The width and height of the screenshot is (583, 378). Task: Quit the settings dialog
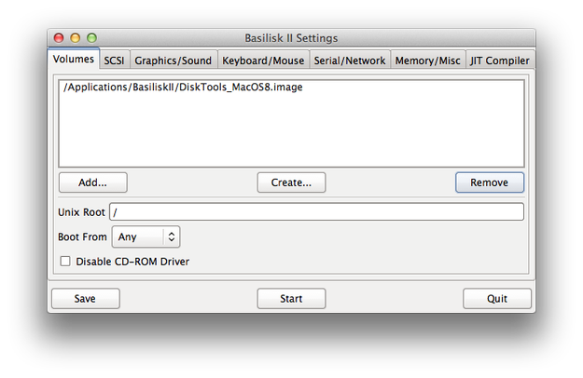497,299
